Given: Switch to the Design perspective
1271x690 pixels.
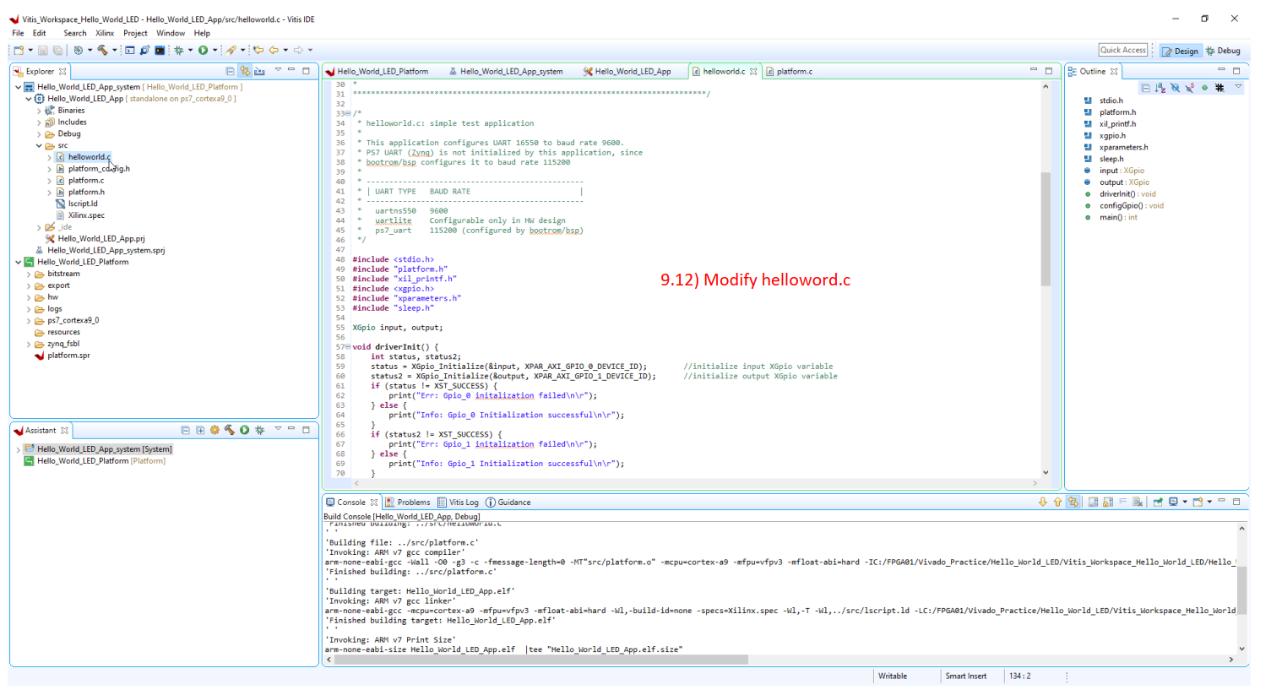Looking at the screenshot, I should [x=1181, y=51].
